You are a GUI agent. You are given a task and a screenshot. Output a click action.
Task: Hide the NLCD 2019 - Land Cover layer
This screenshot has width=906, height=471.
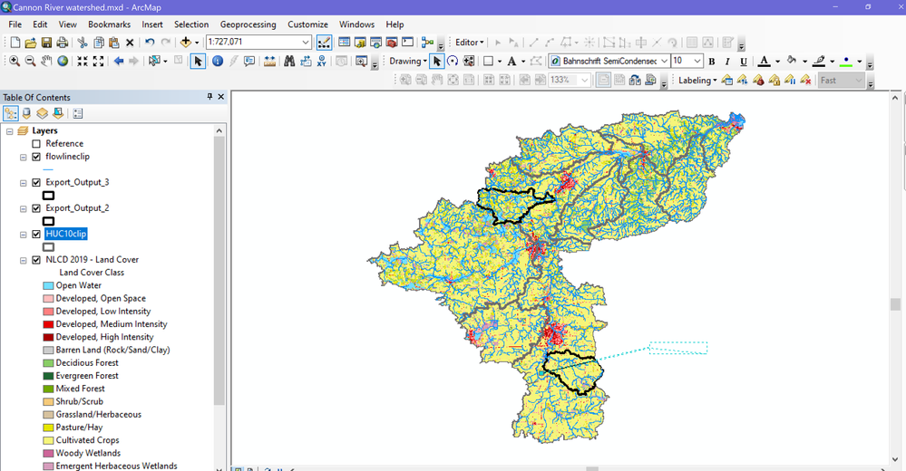36,260
